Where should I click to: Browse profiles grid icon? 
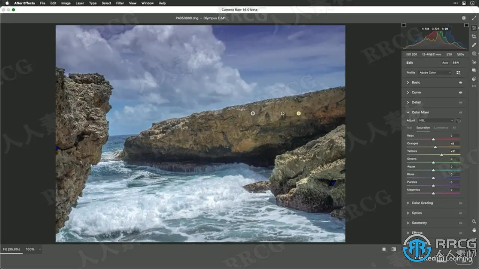459,72
